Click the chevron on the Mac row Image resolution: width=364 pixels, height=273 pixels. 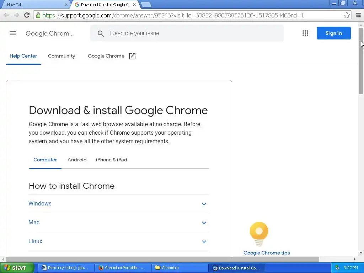click(x=204, y=223)
